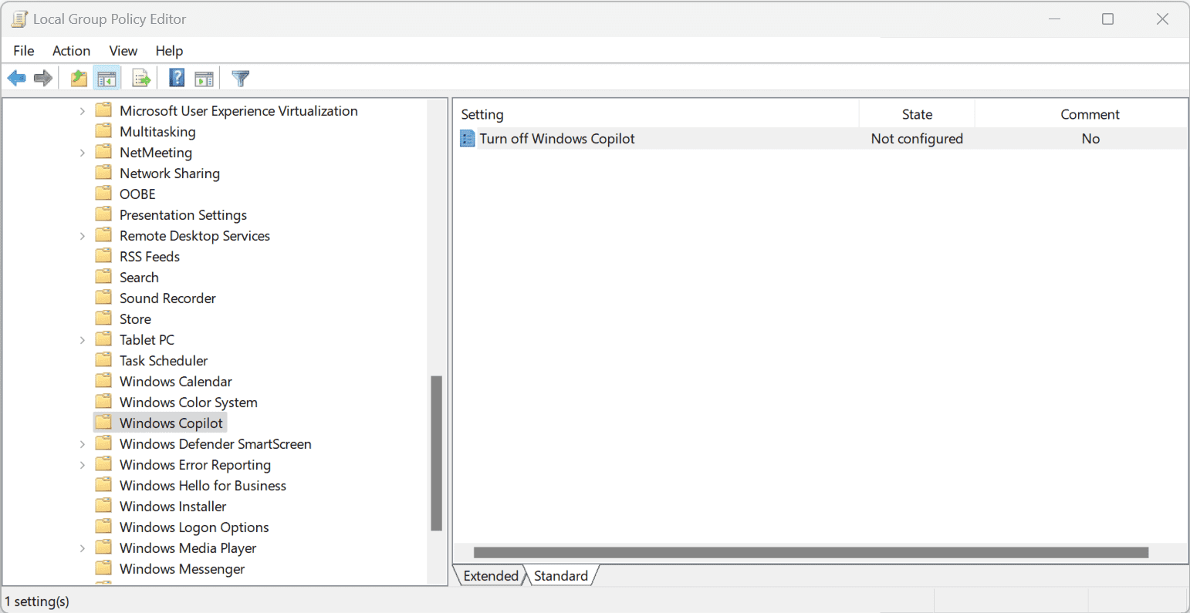1190x613 pixels.
Task: Click the Back arrow toolbar icon
Action: click(x=17, y=78)
